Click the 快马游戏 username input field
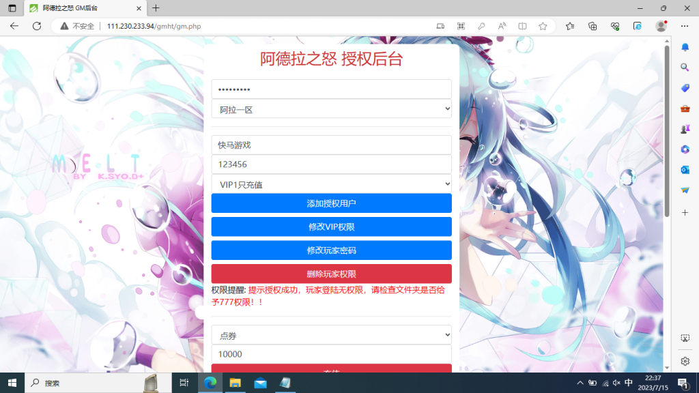Screen dimensions: 699x393 point(331,145)
